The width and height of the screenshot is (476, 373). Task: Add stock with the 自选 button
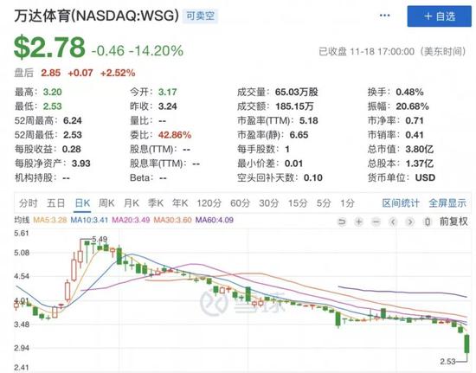pyautogui.click(x=440, y=16)
